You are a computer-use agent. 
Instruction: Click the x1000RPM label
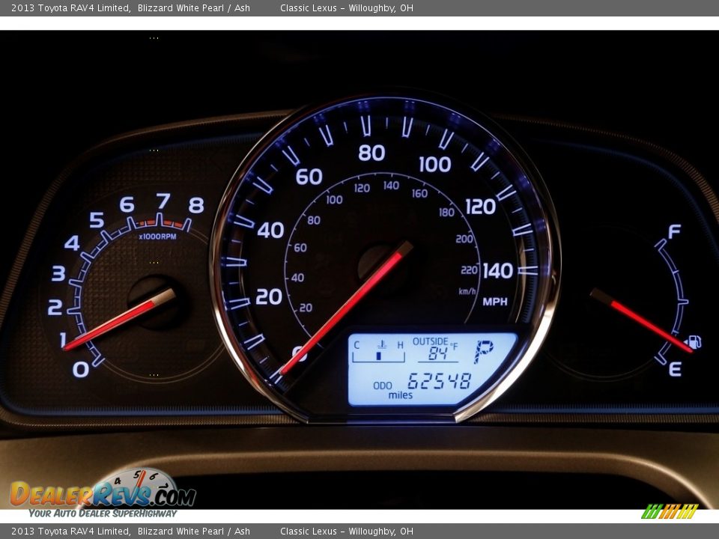pos(157,237)
